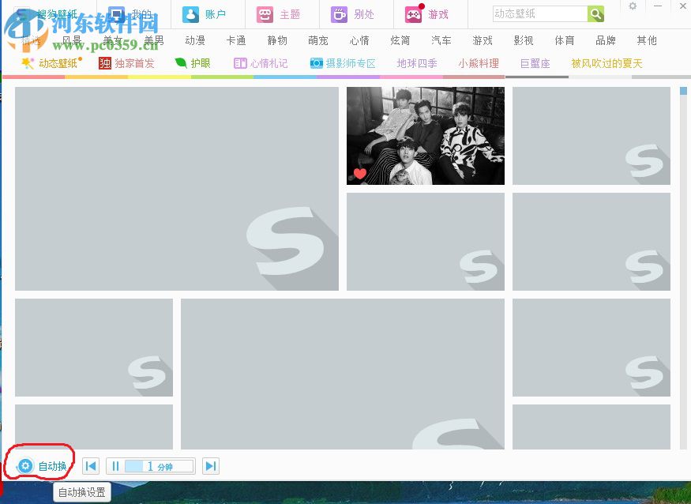Open the 主题 (Theme) section icon
Screen dimensions: 691x504
tap(264, 13)
